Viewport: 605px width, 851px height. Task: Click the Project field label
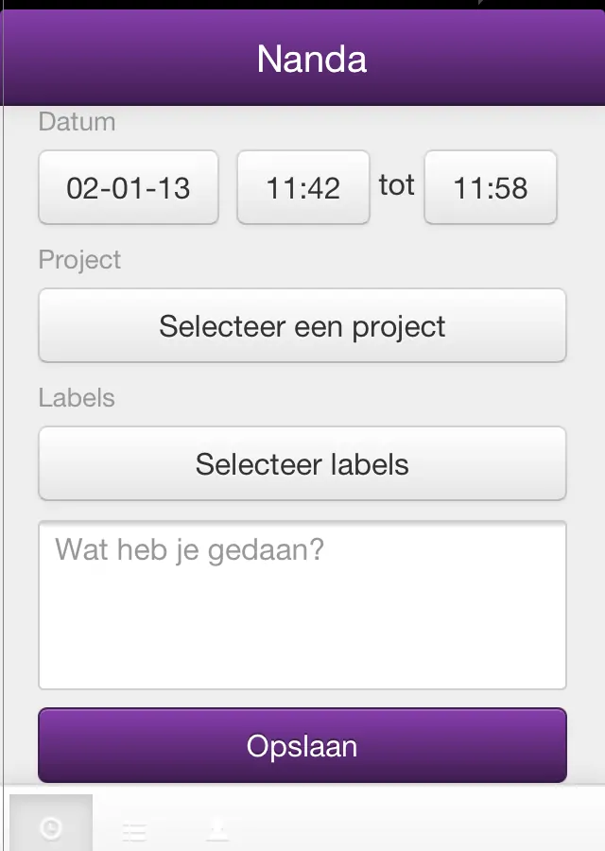tap(79, 259)
